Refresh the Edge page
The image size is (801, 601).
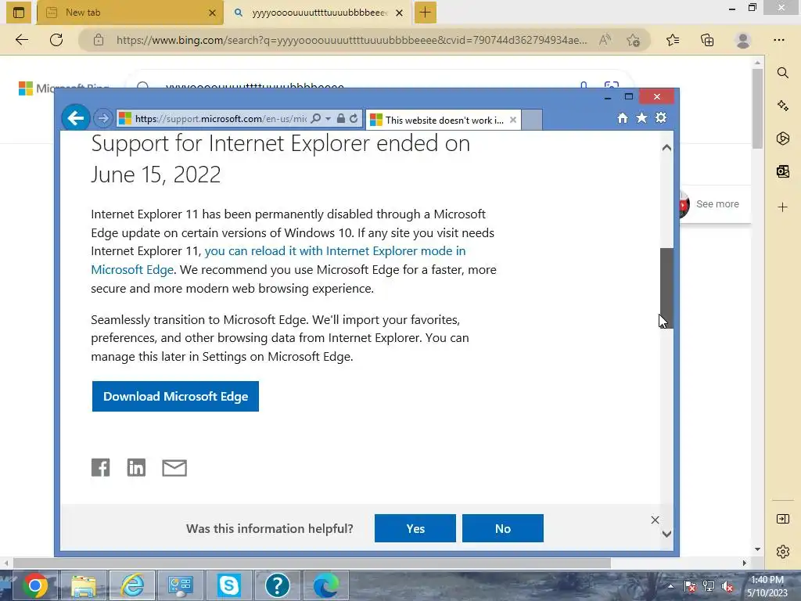point(56,40)
